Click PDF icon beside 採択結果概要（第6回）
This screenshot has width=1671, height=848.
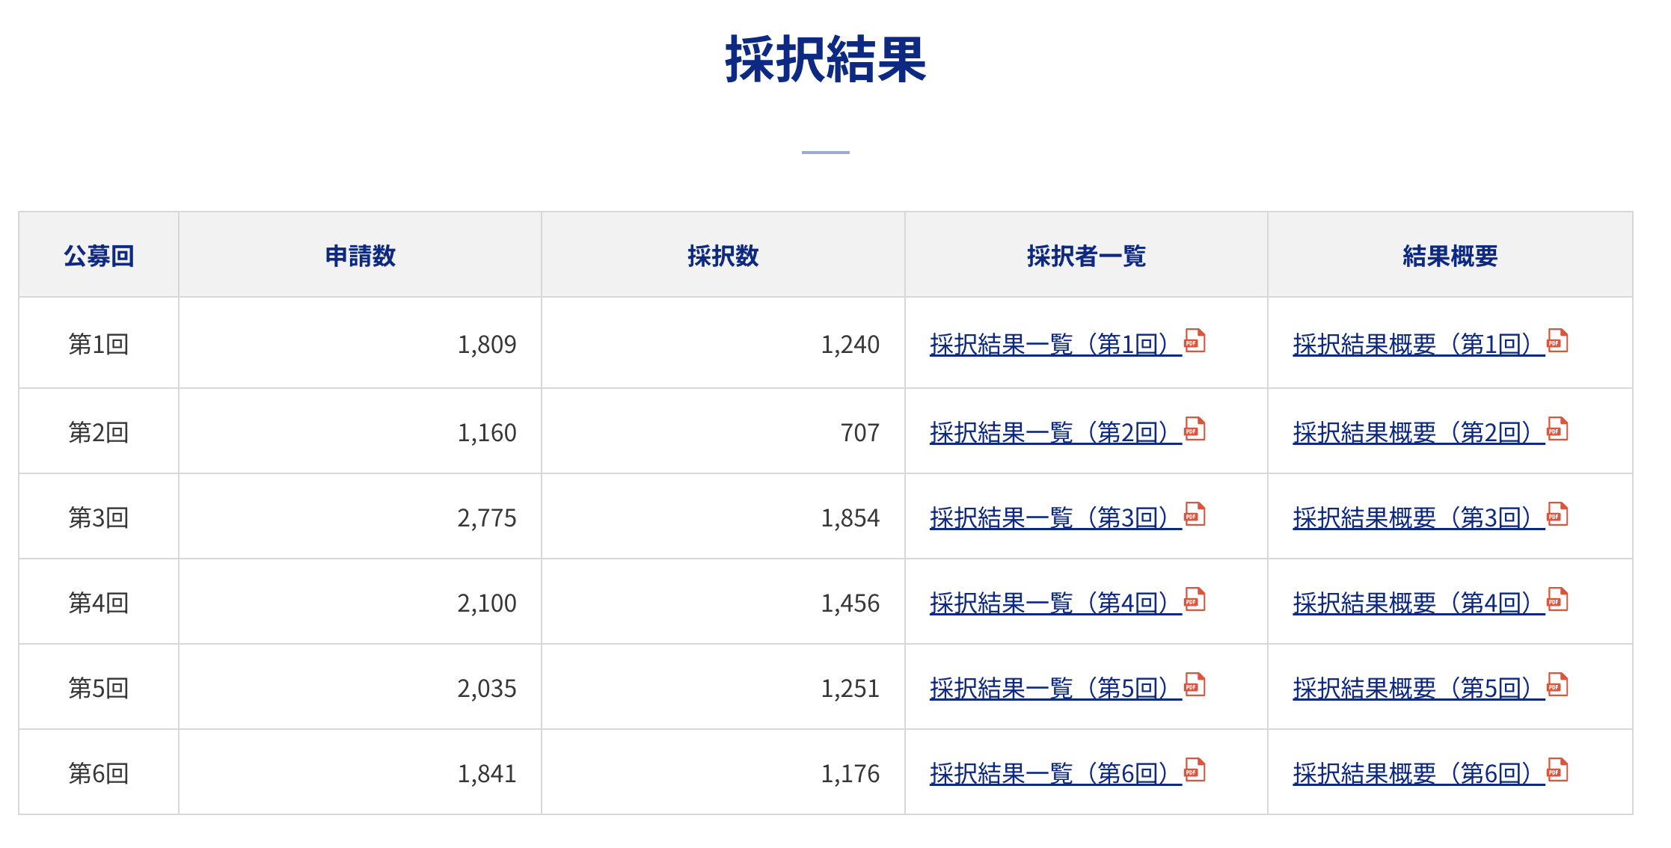tap(1557, 770)
